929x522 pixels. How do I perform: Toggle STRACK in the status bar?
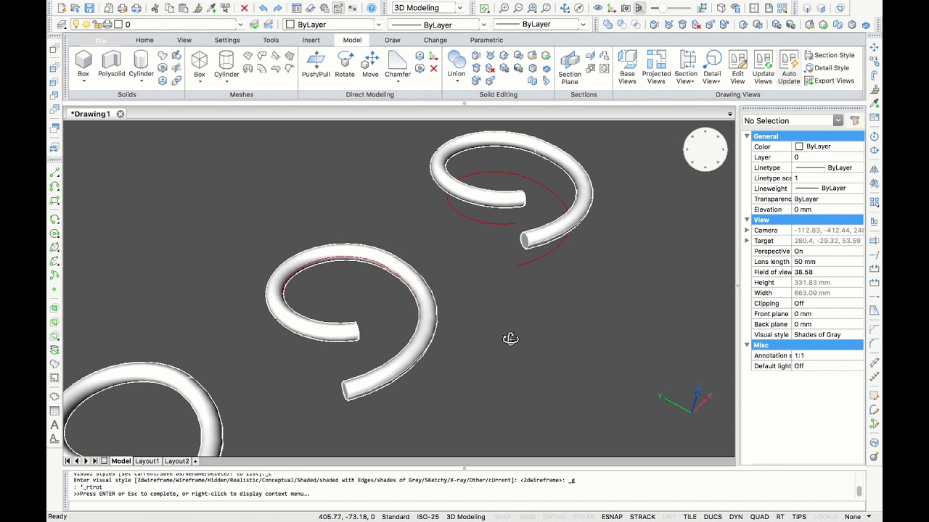pos(642,517)
